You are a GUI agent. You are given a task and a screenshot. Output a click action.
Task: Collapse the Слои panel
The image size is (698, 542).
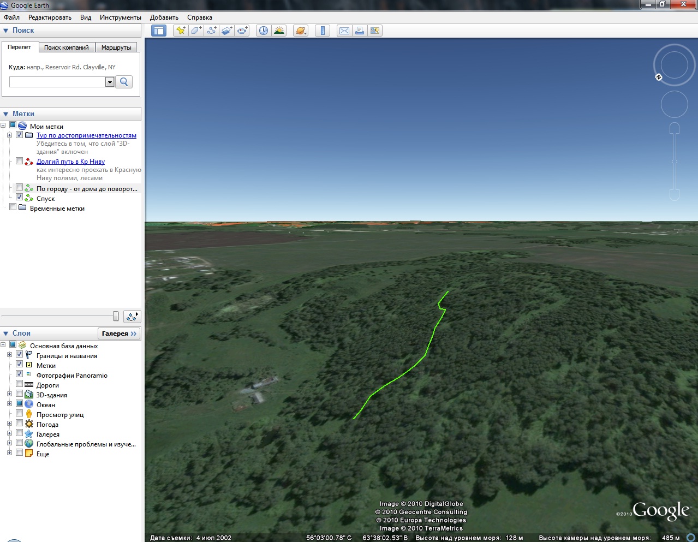(6, 333)
